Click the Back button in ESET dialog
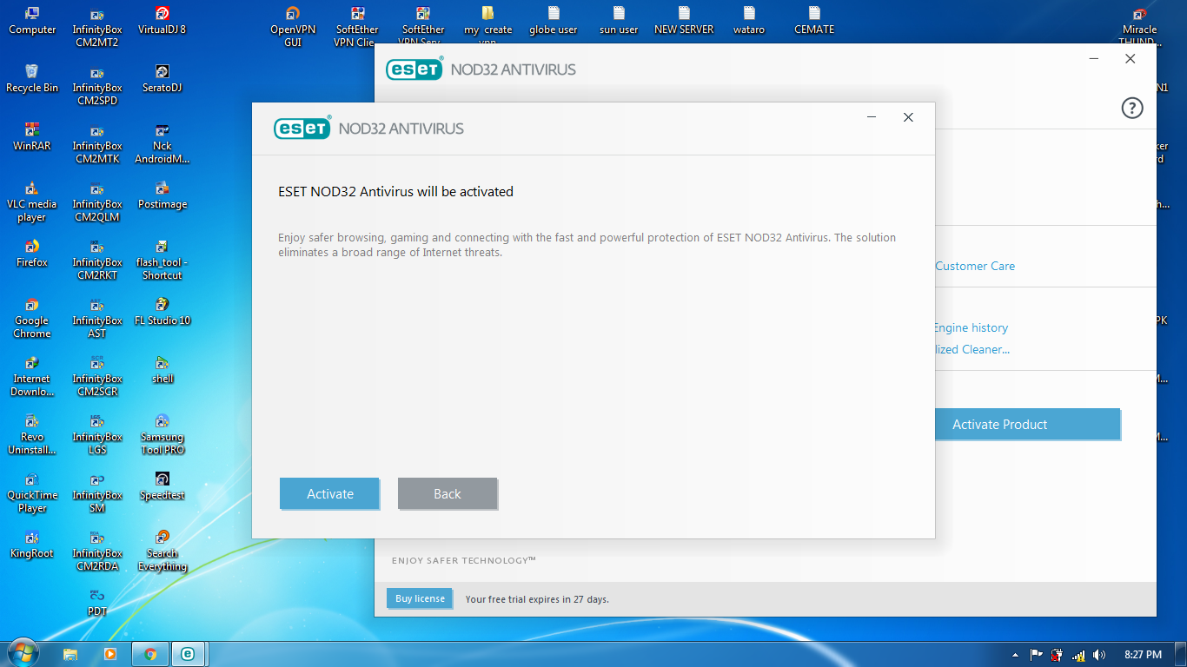Screen dimensions: 1187x667 tap(448, 493)
